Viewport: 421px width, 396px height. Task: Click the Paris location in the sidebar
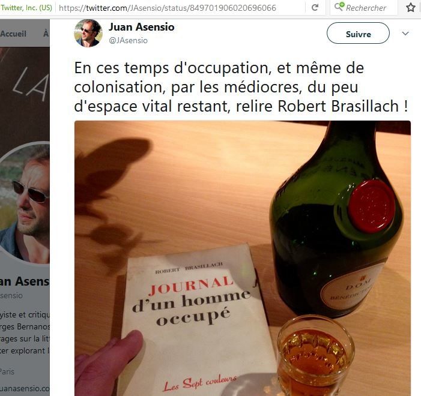click(7, 371)
